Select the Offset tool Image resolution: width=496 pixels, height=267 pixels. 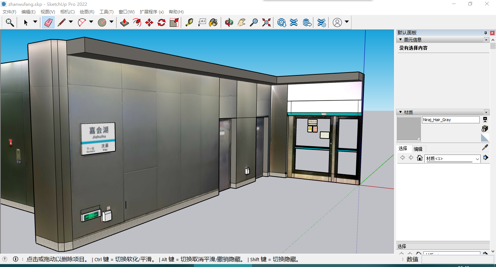pyautogui.click(x=137, y=22)
